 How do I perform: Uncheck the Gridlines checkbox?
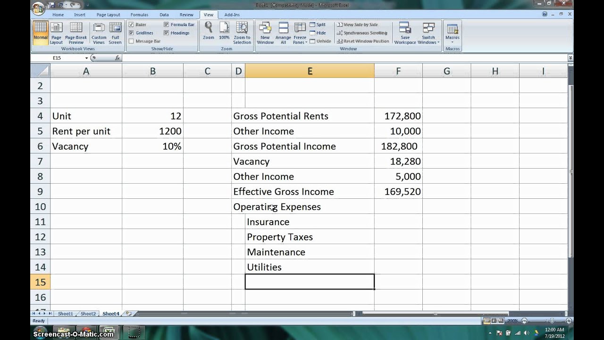click(132, 33)
